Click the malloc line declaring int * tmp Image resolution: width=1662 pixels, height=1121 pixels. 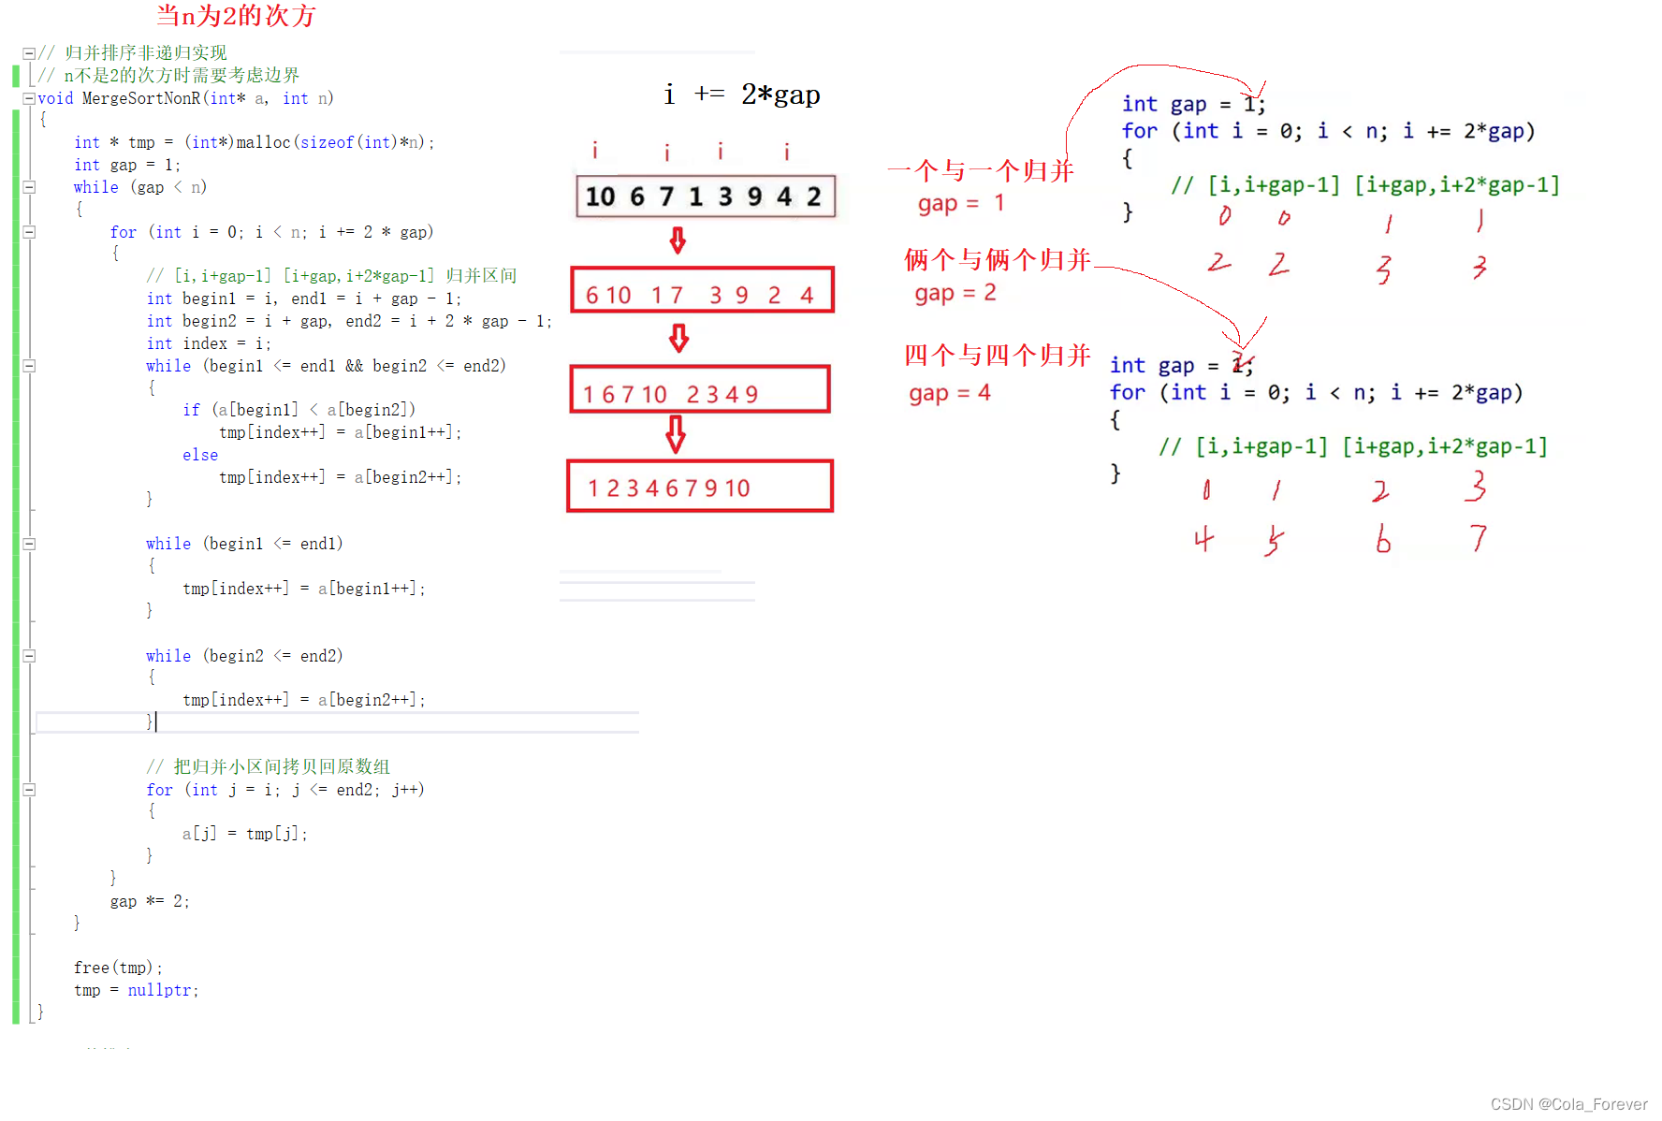(x=255, y=142)
